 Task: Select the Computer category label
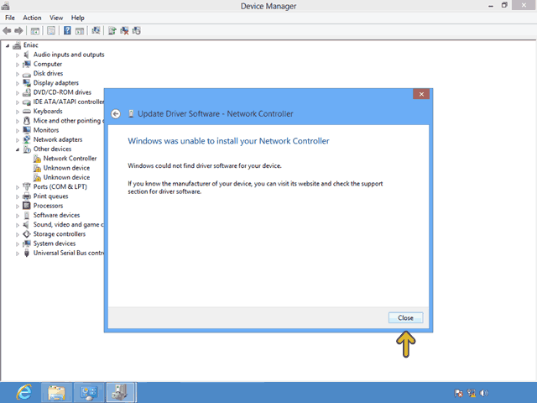pyautogui.click(x=48, y=64)
